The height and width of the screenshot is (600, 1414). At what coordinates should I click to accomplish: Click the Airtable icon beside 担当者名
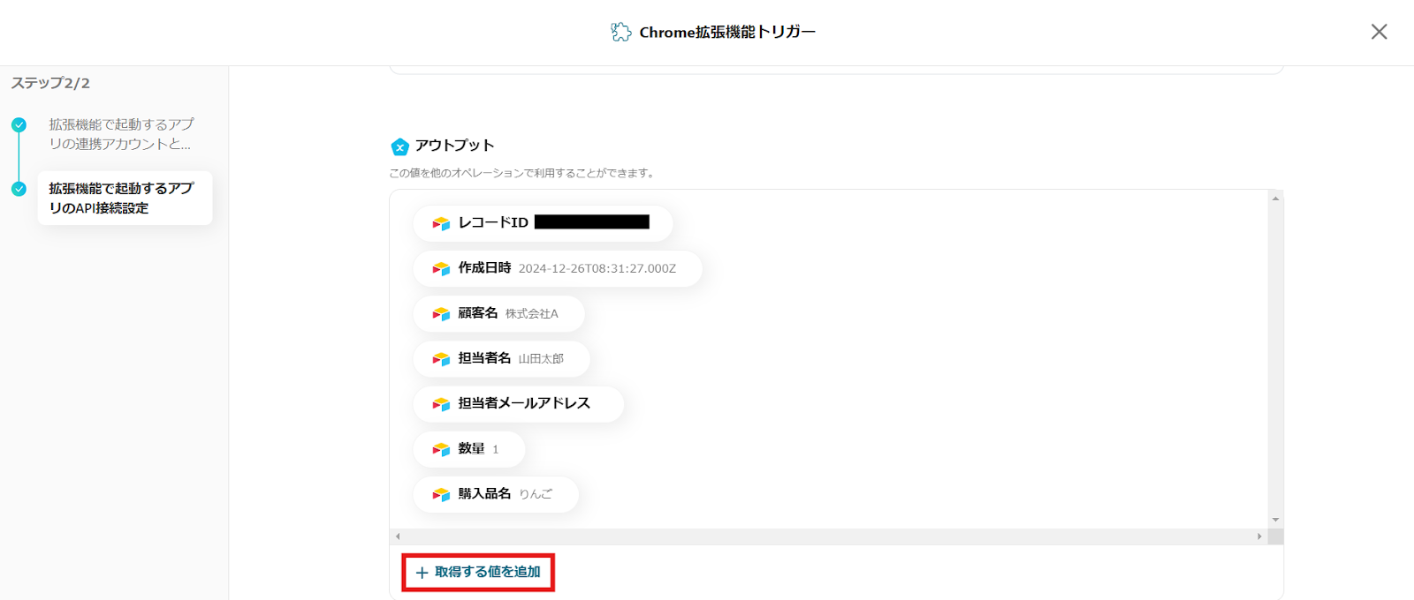[441, 358]
